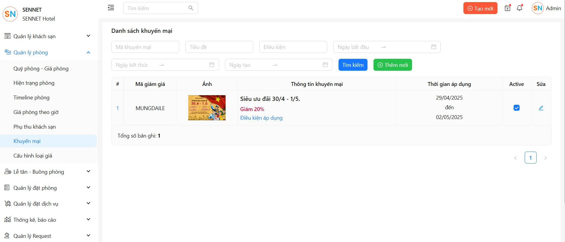Click the promotion banner thumbnail image
The width and height of the screenshot is (565, 242).
[207, 108]
